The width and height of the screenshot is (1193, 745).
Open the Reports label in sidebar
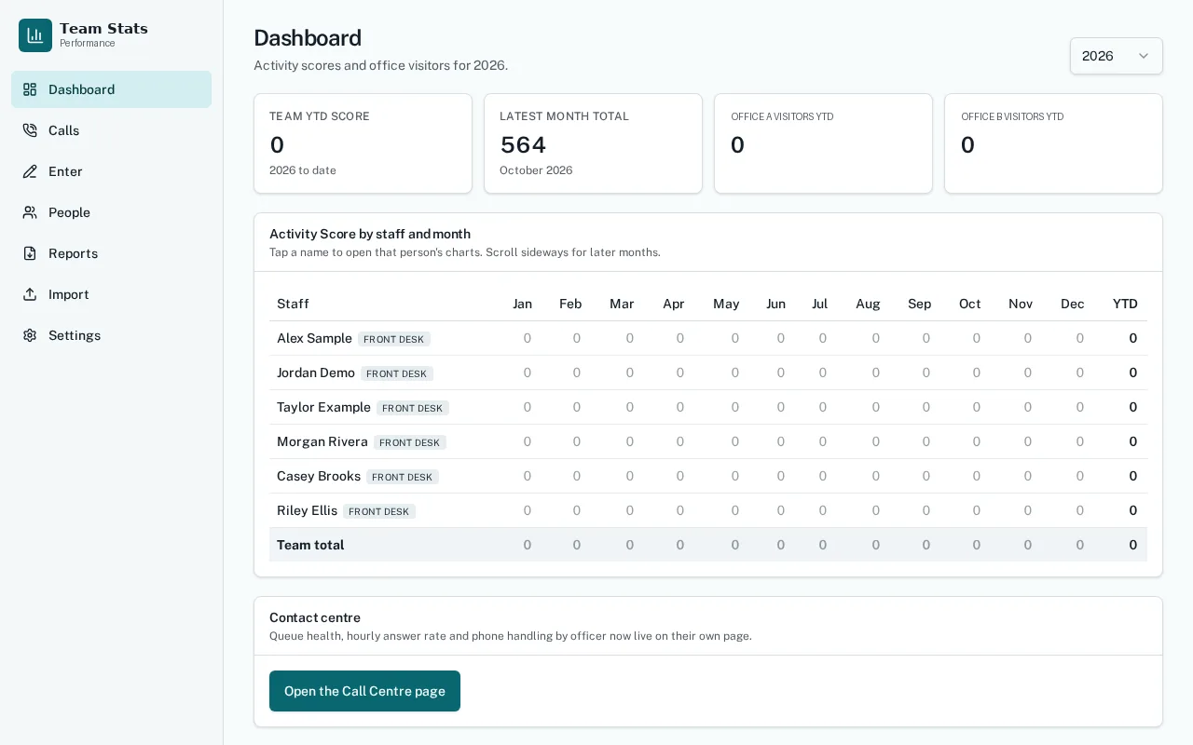click(x=73, y=253)
